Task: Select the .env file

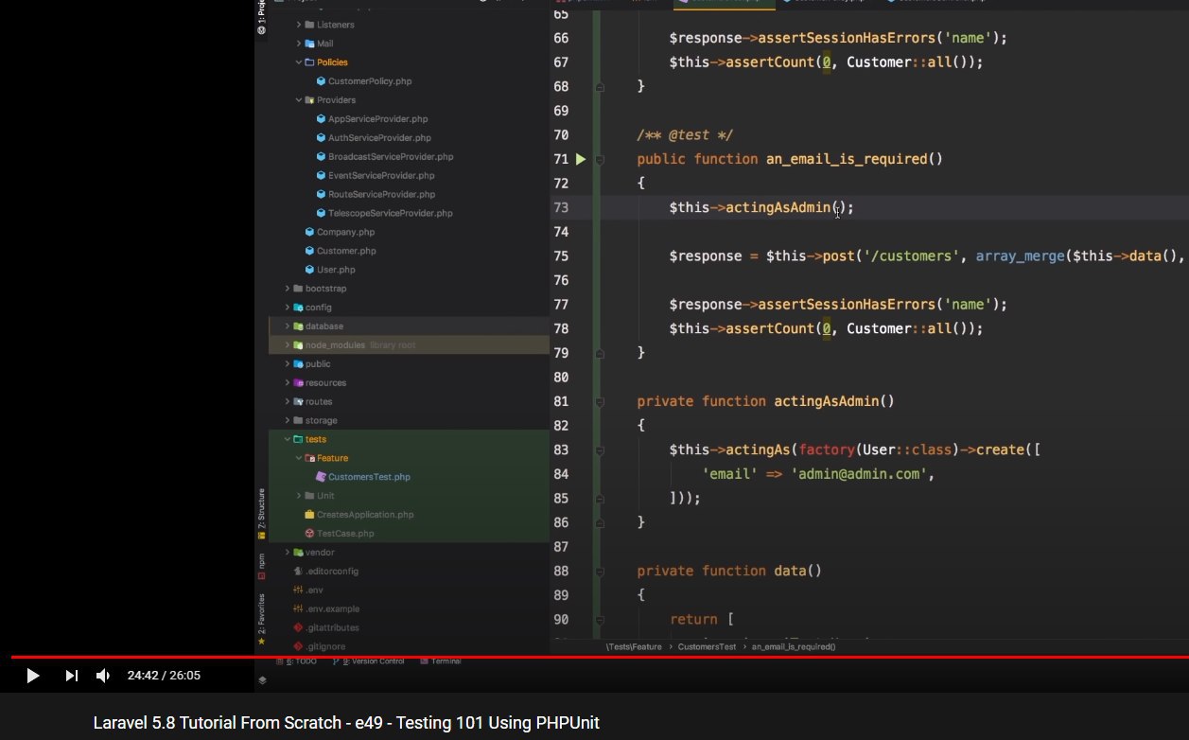Action: pos(314,590)
